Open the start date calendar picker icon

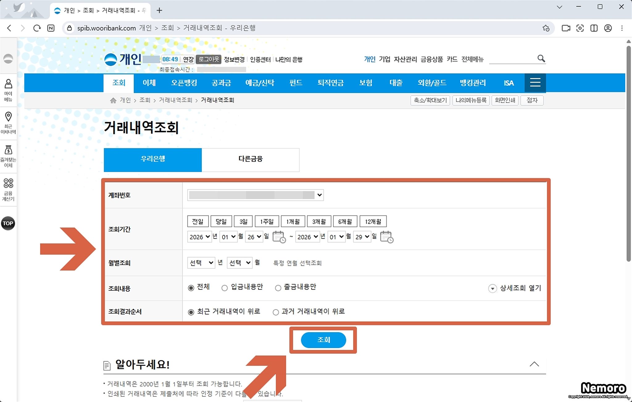point(279,237)
